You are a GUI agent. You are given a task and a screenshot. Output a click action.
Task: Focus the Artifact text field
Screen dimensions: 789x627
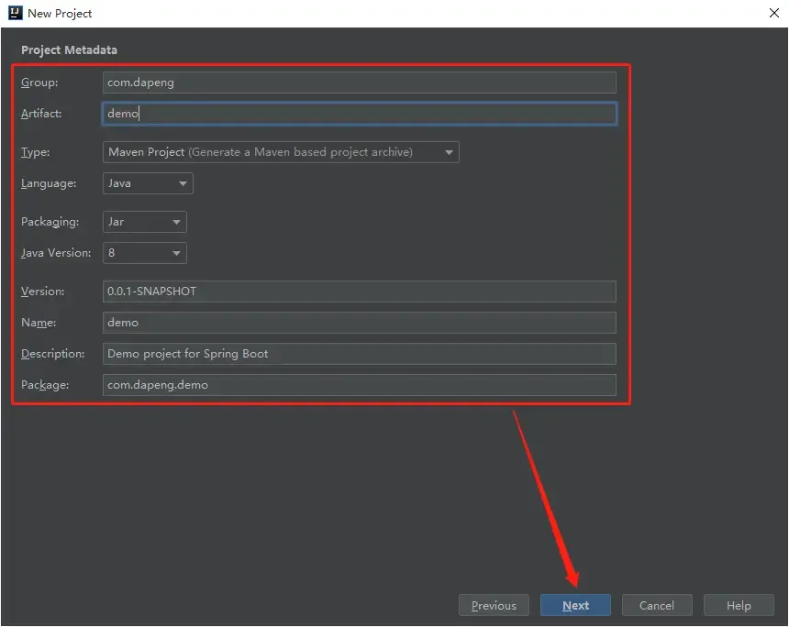tap(359, 114)
